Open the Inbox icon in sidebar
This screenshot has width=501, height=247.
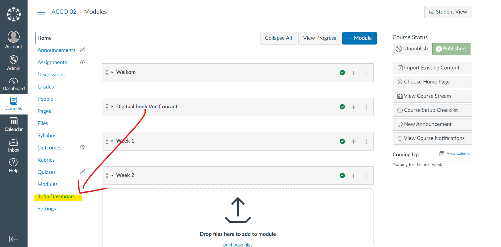14,145
